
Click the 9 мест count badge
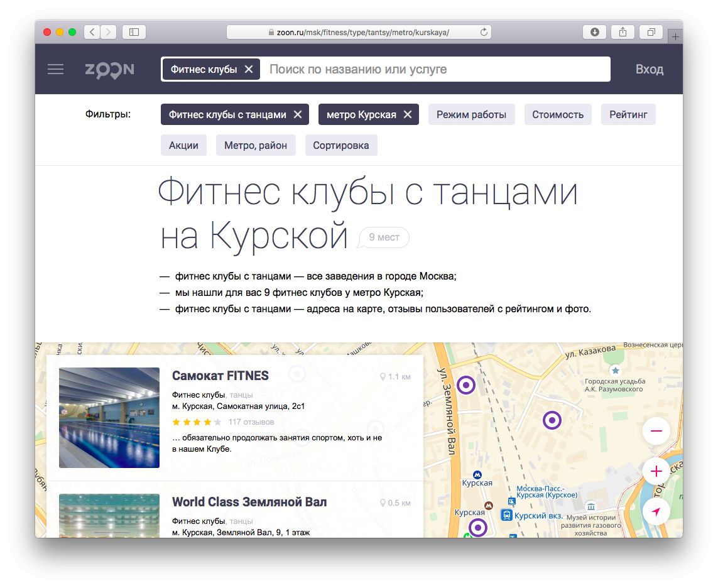coord(384,237)
